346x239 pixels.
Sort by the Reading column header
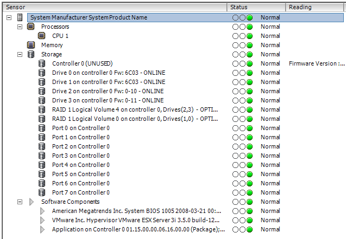(x=314, y=7)
